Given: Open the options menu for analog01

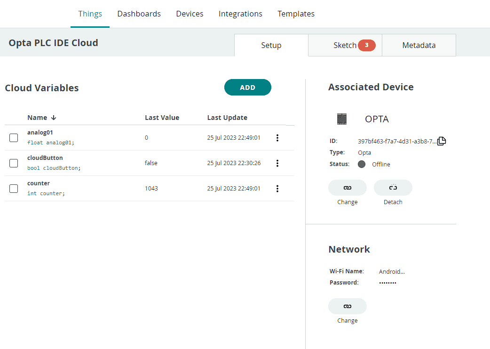Looking at the screenshot, I should 277,138.
